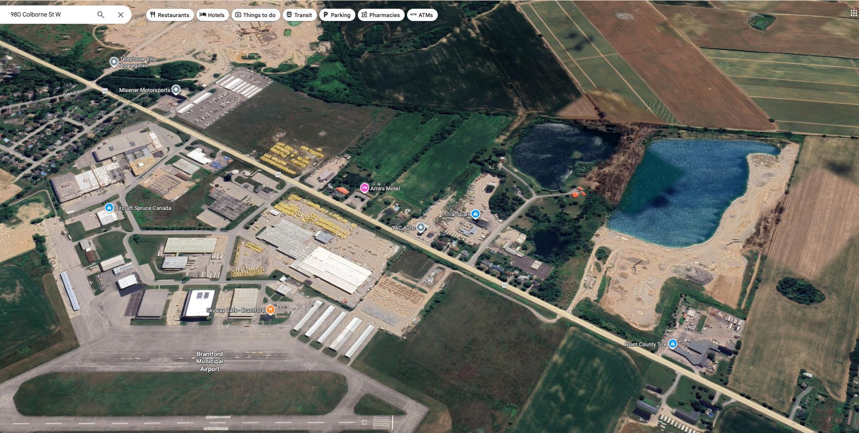
Task: Search nearby ATMs
Action: click(x=422, y=15)
